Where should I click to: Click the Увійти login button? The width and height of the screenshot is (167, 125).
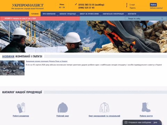pyautogui.click(x=153, y=5)
